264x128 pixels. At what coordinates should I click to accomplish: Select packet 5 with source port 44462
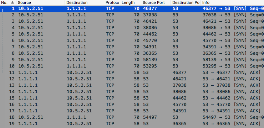pos(132,34)
